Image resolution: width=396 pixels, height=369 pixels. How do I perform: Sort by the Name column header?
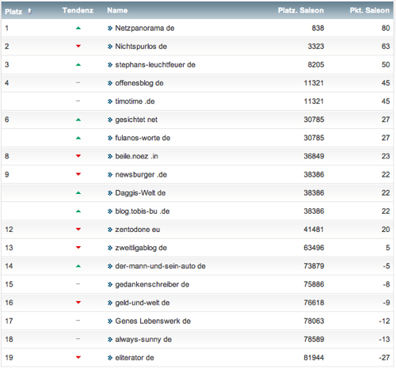click(x=117, y=10)
